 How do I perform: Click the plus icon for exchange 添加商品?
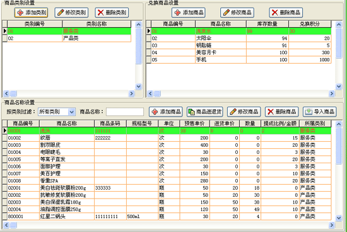(177, 13)
